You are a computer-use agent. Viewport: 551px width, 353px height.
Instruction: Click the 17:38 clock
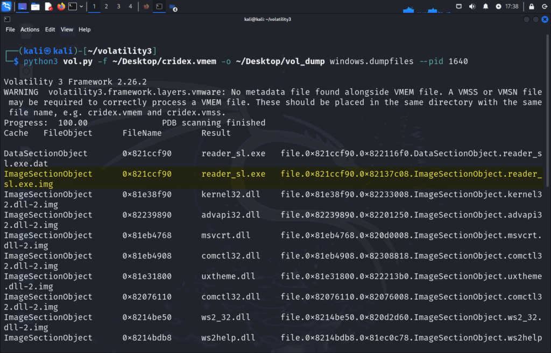click(512, 6)
